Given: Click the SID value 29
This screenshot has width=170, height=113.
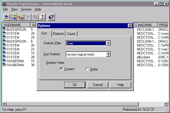Looking at the screenshot, I should point(33,34).
